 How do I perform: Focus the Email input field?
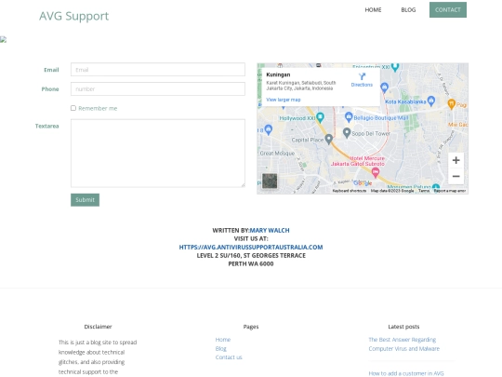(x=158, y=70)
